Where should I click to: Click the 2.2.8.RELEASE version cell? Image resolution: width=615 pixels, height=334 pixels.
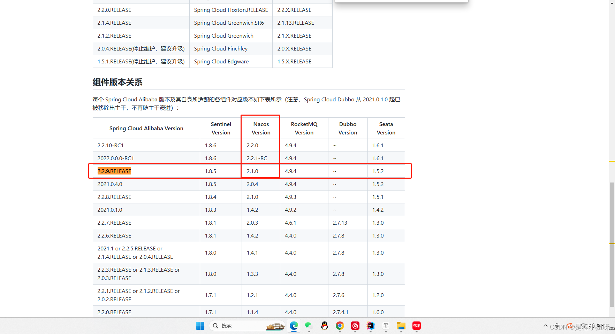146,197
